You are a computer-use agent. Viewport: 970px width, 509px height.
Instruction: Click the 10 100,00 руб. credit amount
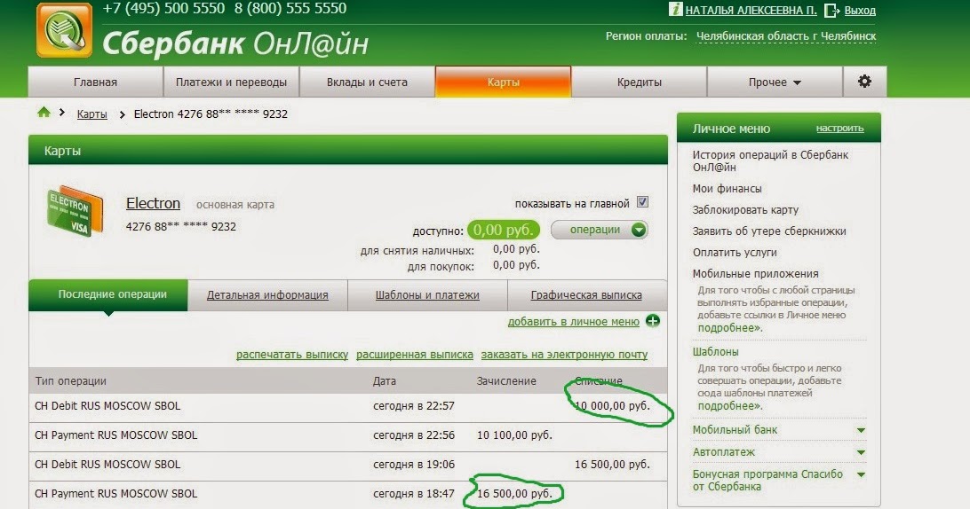pos(514,435)
